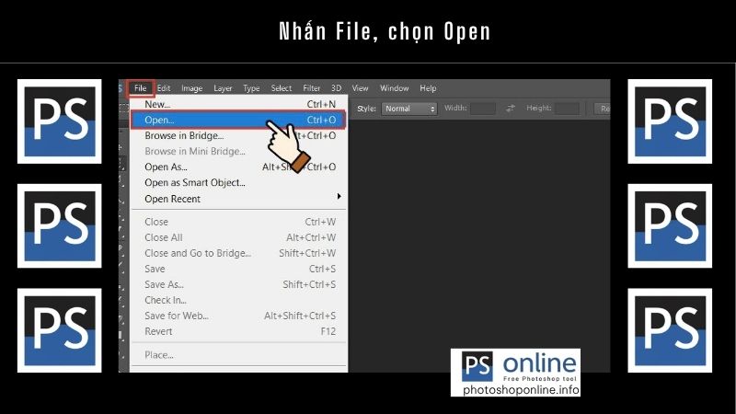This screenshot has width=736, height=414.
Task: Select the Check In... entry
Action: click(239, 300)
